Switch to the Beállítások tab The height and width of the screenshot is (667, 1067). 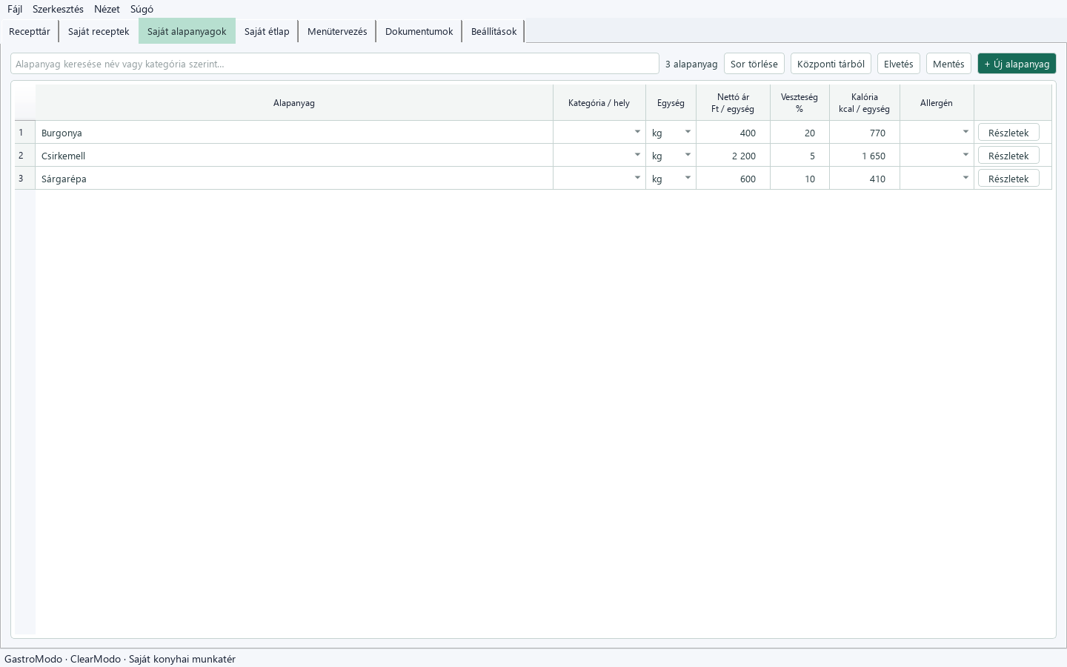[493, 31]
